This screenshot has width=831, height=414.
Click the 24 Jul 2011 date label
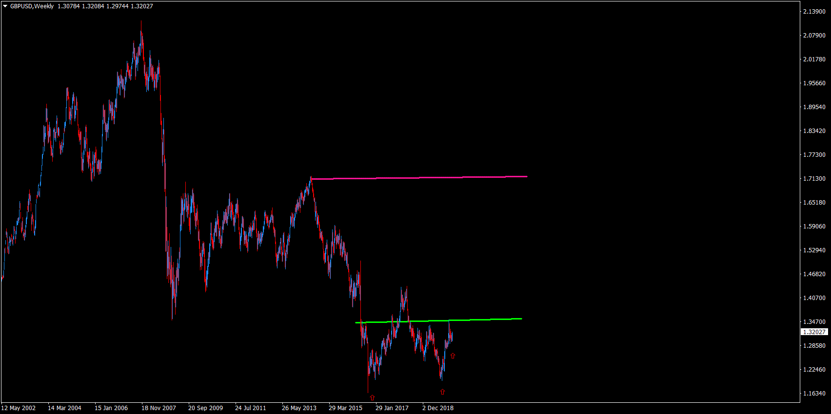(251, 408)
